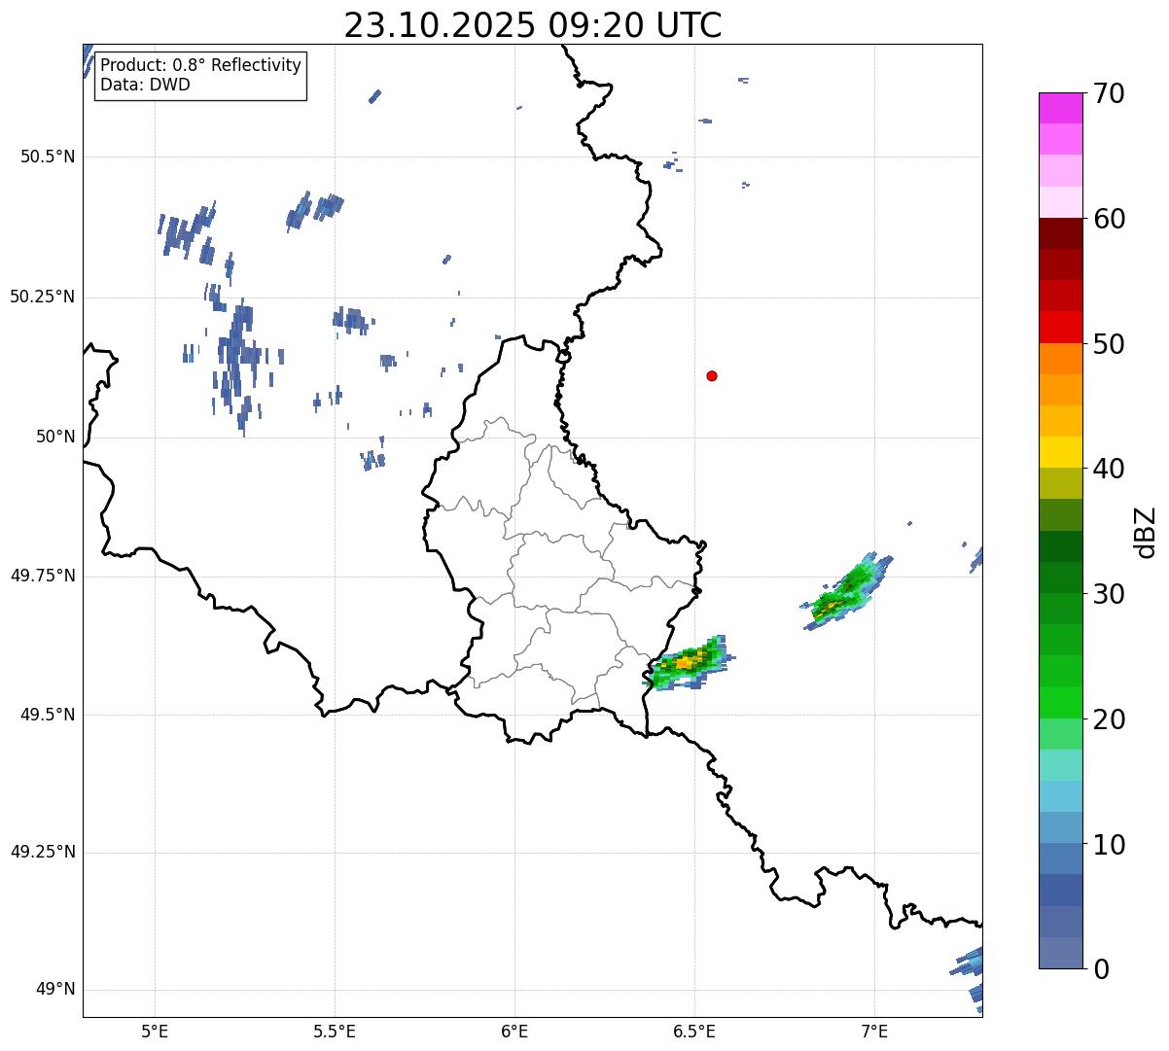Click the 49.25°N latitude tick label
Screen dimensions: 1169x1051
[43, 852]
